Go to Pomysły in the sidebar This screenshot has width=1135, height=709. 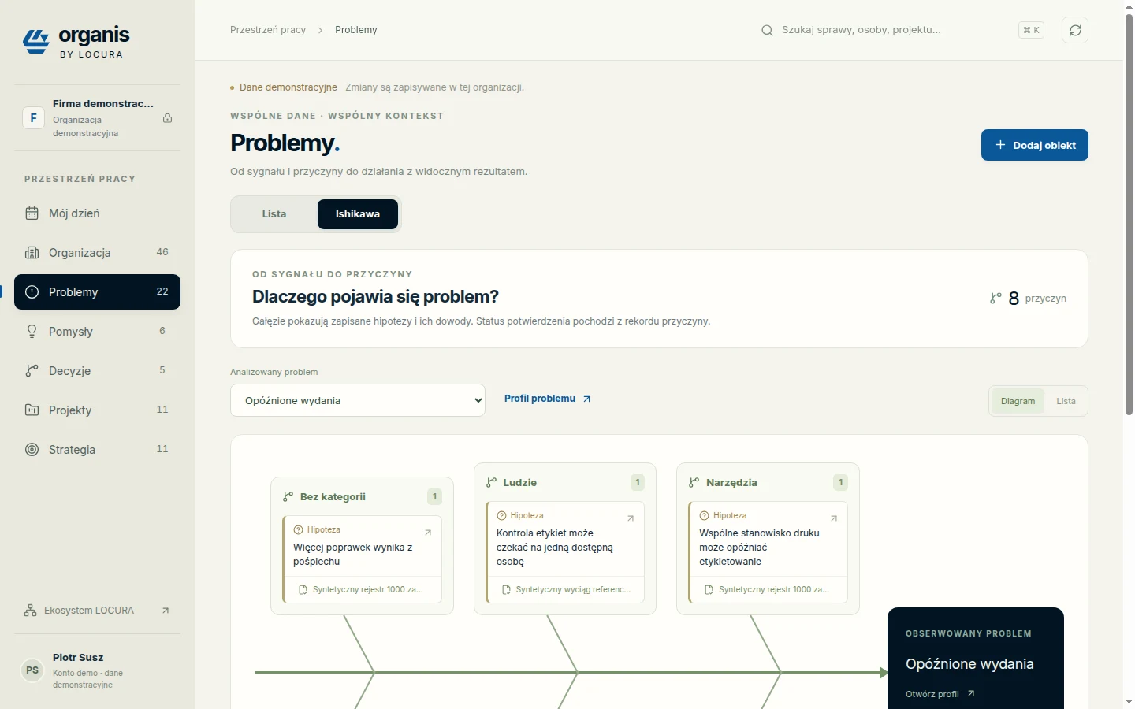pyautogui.click(x=97, y=332)
